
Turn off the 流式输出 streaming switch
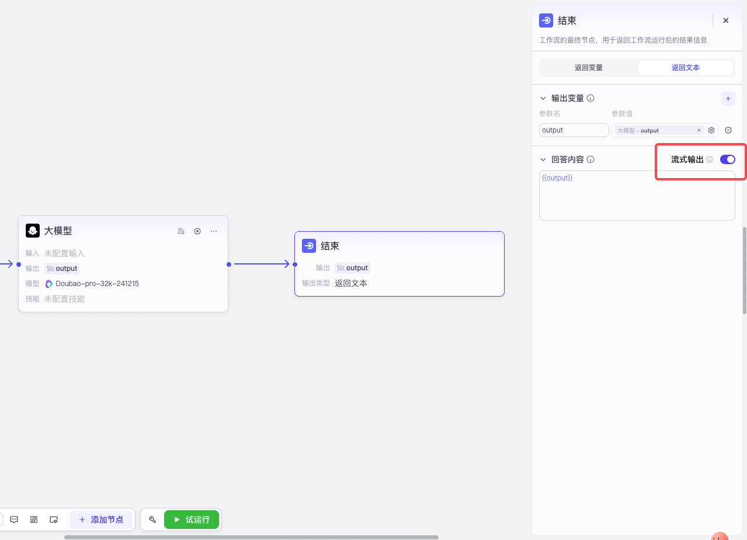tap(727, 159)
